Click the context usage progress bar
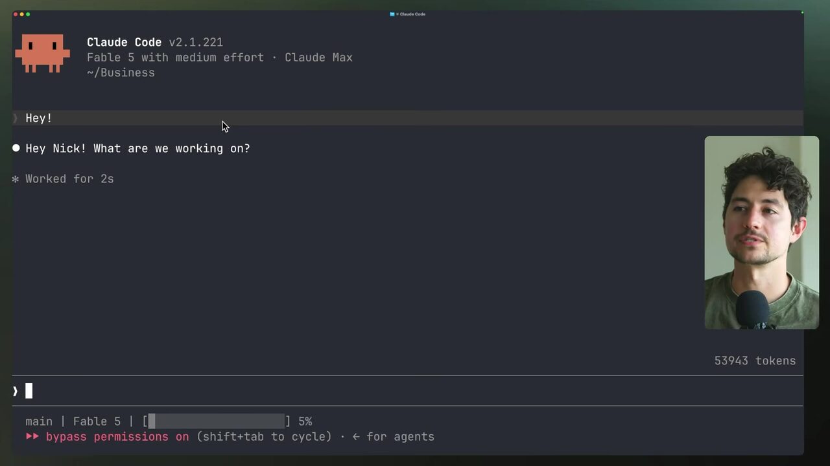 point(217,421)
